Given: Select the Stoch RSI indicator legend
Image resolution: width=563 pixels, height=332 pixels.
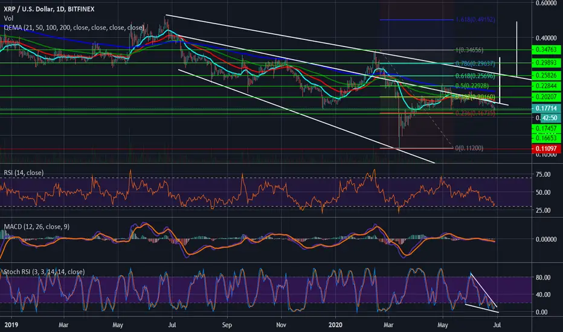Looking at the screenshot, I should (44, 272).
